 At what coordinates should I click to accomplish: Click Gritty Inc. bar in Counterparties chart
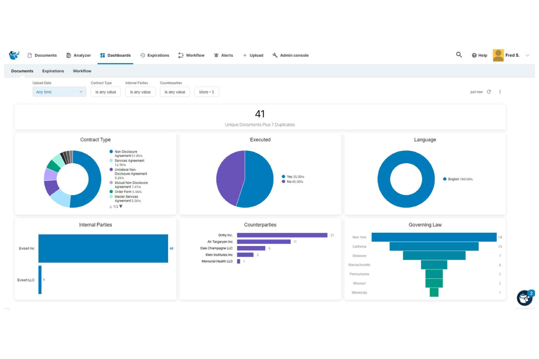click(282, 235)
